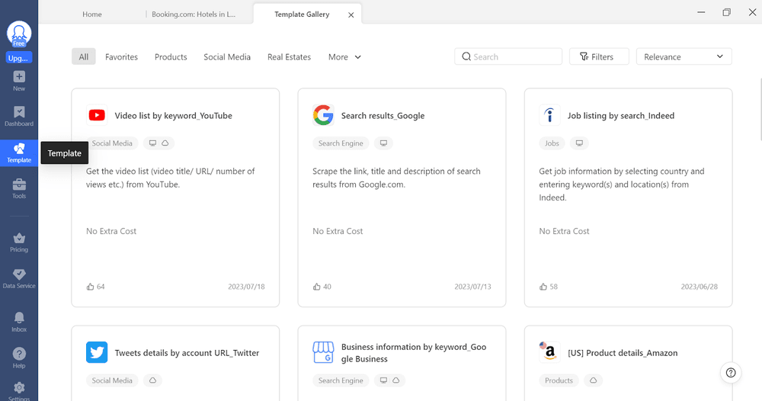Select the Products category
Viewport: 762px width, 401px height.
tap(171, 57)
